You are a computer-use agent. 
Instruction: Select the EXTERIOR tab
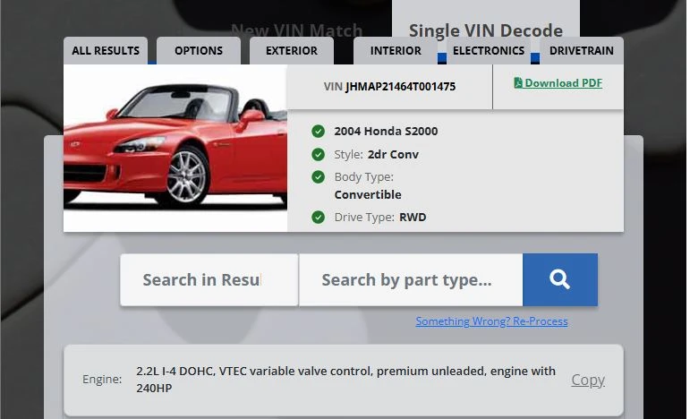coord(292,51)
